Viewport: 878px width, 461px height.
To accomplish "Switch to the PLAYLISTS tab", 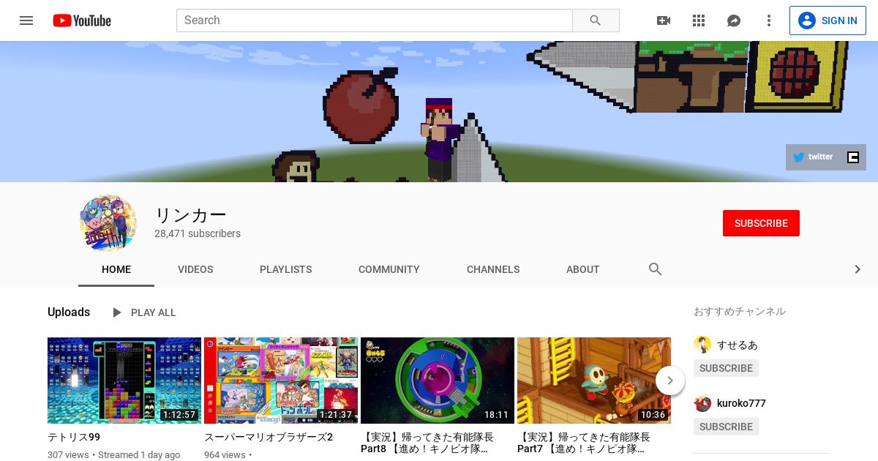I will [x=286, y=269].
